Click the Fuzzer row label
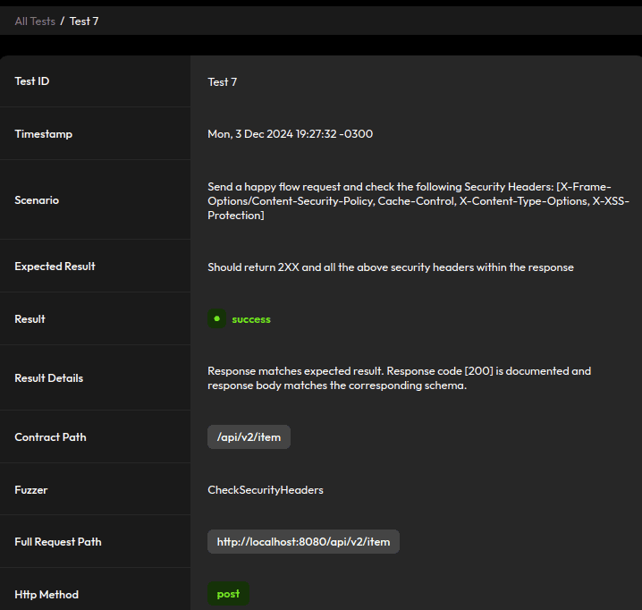 32,489
